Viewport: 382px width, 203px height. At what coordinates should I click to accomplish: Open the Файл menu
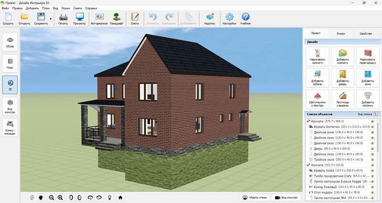pyautogui.click(x=5, y=8)
